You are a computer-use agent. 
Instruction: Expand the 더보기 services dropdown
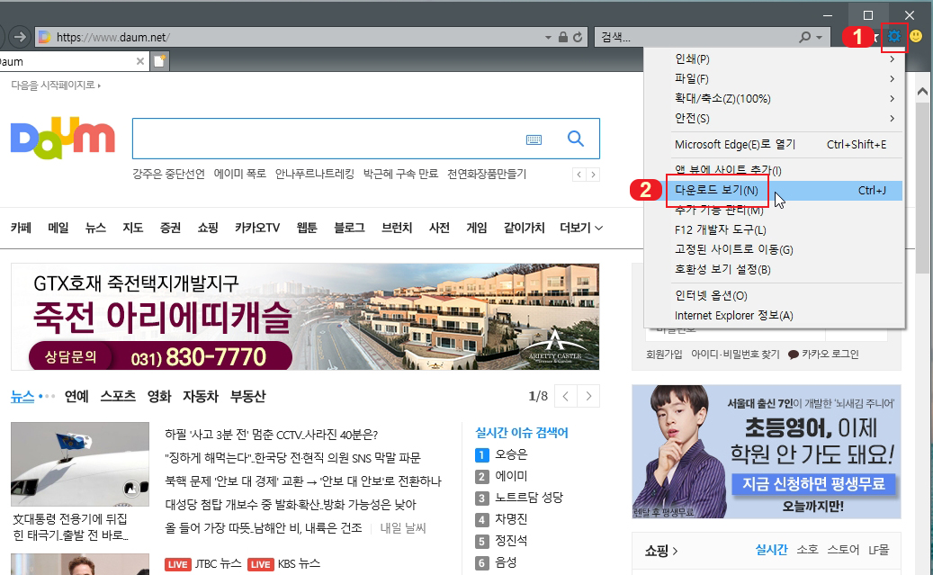click(x=581, y=228)
